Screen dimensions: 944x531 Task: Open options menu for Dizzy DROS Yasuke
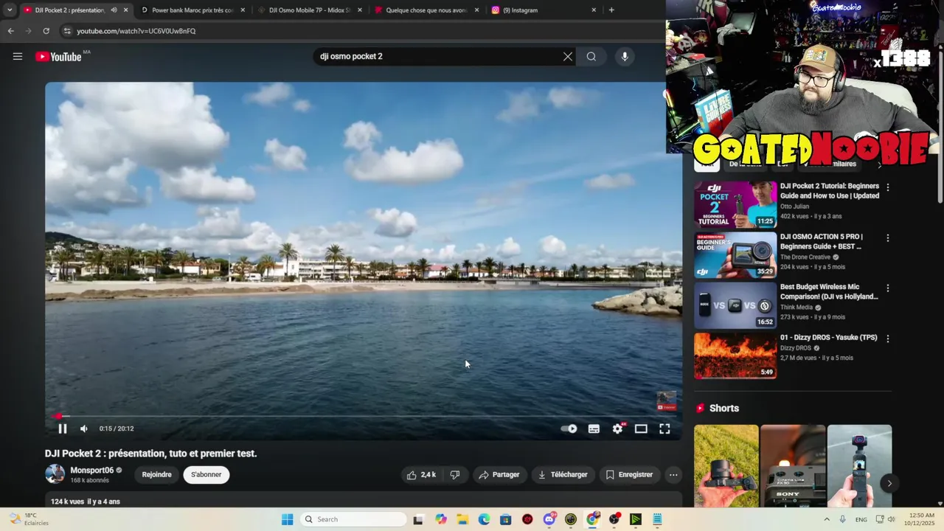888,339
